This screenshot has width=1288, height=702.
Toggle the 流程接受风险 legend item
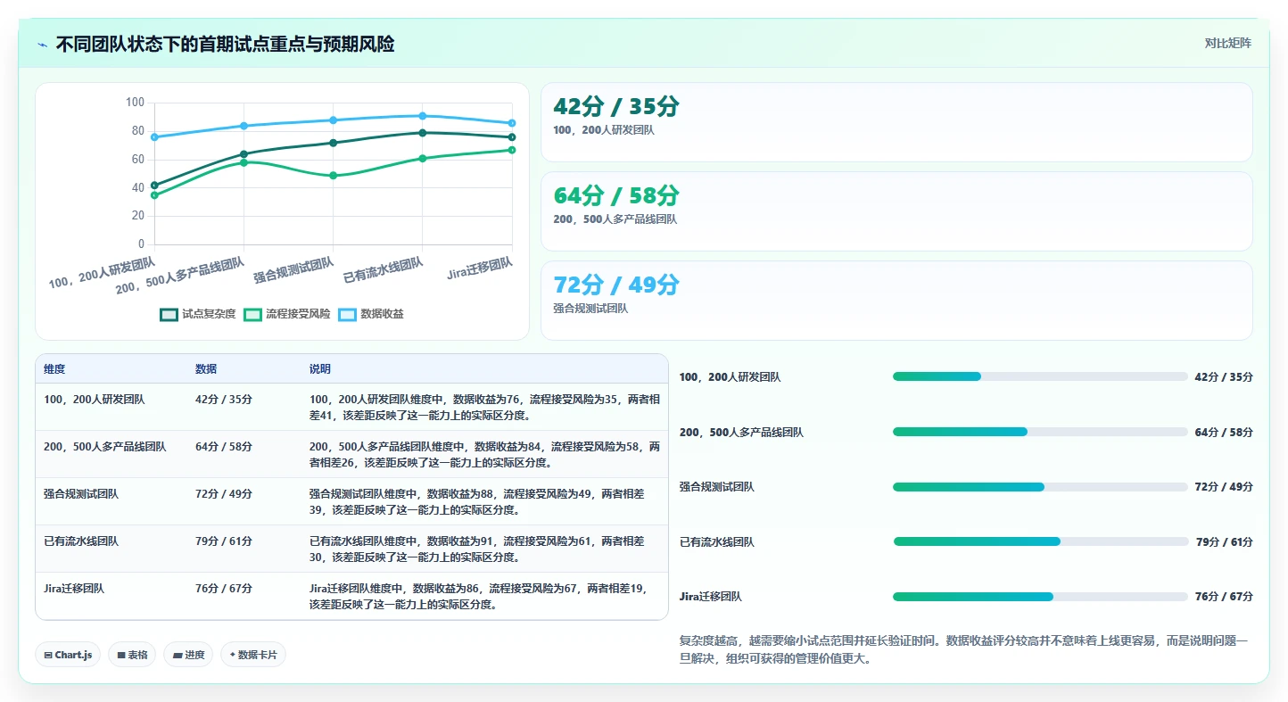point(287,314)
